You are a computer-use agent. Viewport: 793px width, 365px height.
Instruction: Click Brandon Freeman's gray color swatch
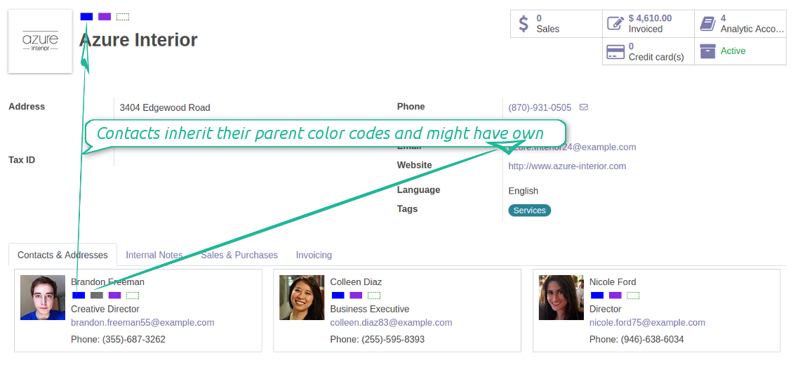[97, 296]
